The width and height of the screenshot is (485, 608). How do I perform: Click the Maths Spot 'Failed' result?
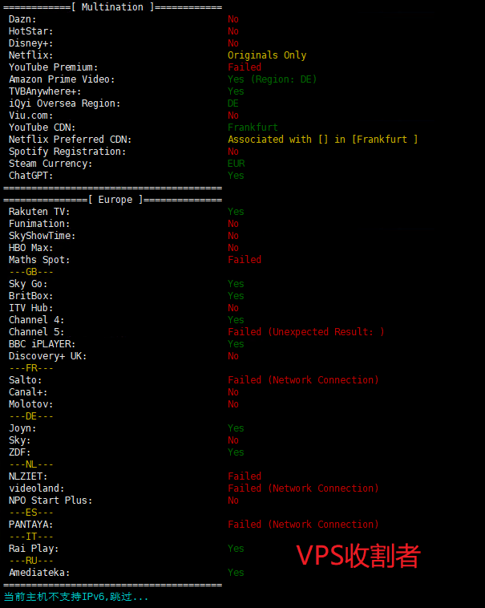[245, 260]
